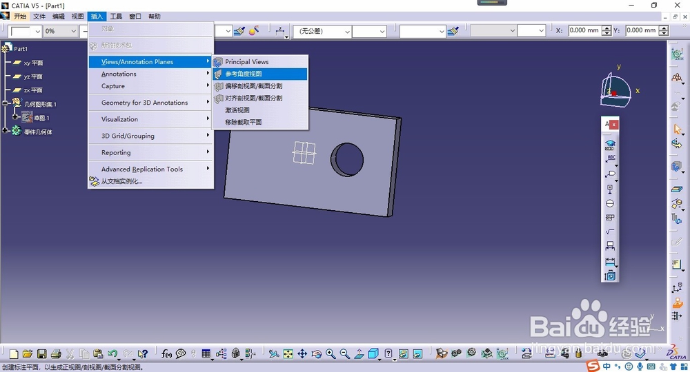Select the Rotate view icon
Screen dimensions: 690x372
click(317, 353)
